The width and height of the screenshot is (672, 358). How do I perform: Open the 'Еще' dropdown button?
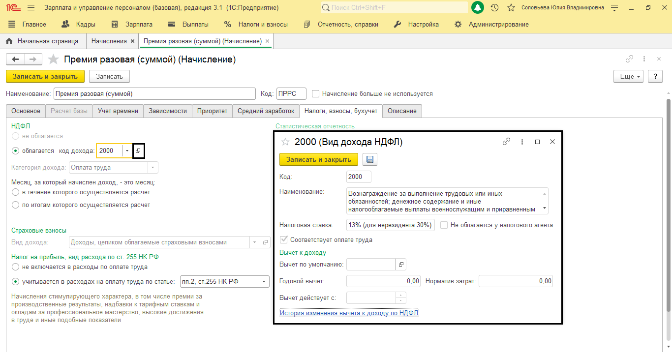pyautogui.click(x=628, y=77)
